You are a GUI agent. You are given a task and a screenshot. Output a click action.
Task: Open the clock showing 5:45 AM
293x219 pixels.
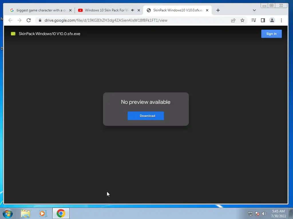tap(278, 214)
